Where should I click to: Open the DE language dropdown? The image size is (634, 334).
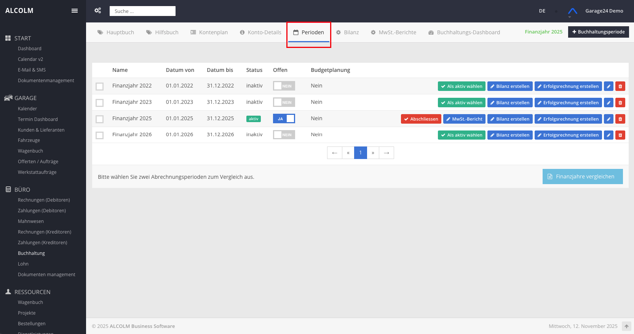[x=542, y=11]
